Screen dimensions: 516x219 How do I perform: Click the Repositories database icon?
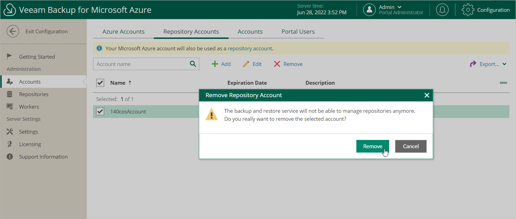pos(10,94)
